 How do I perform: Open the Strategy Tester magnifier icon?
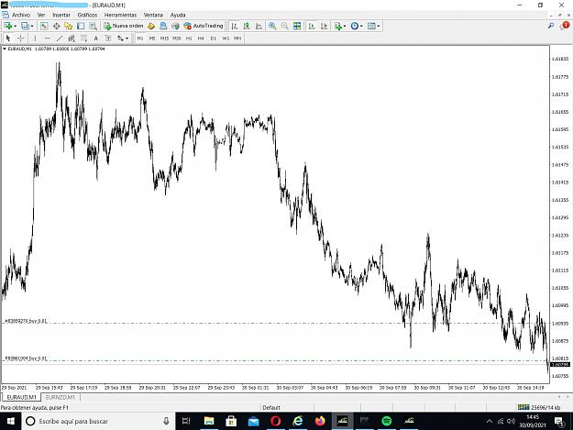[x=93, y=26]
